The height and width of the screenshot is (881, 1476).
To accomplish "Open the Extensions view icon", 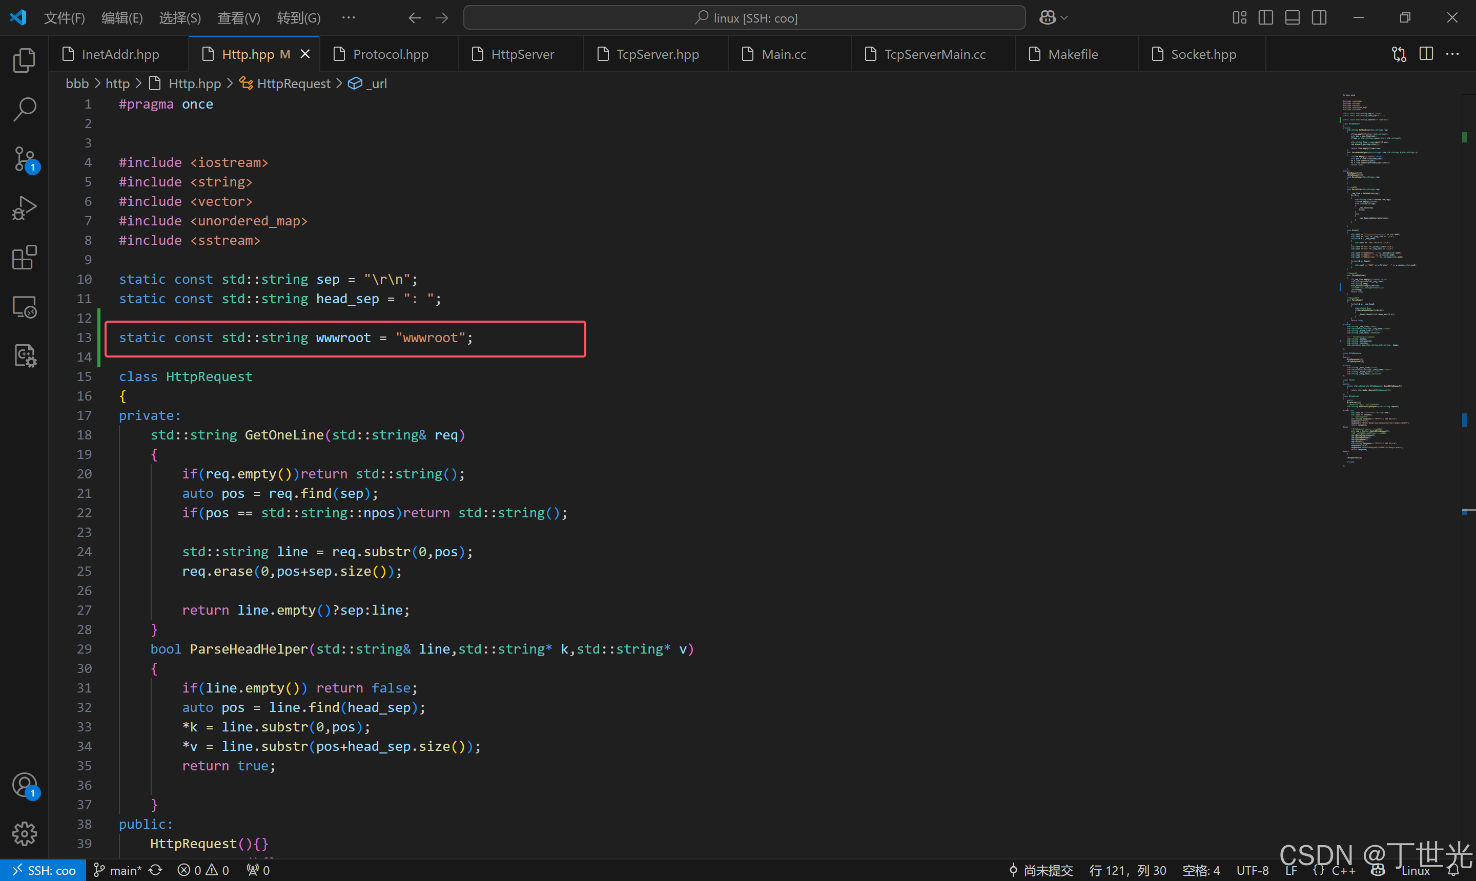I will (x=24, y=258).
